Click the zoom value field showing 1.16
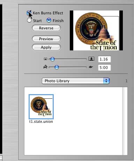The image size is (134, 161). coord(104,59)
